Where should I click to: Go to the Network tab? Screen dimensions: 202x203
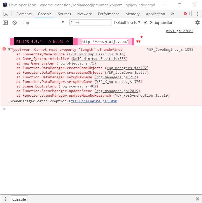[84, 14]
